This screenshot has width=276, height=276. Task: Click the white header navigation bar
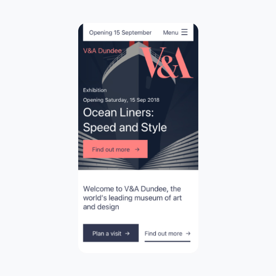(x=138, y=32)
